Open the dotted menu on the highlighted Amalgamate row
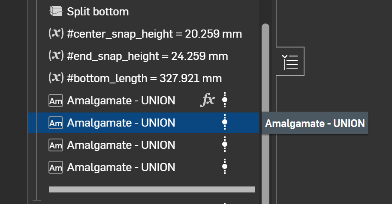Screen dimensions: 392x204 (x=224, y=123)
